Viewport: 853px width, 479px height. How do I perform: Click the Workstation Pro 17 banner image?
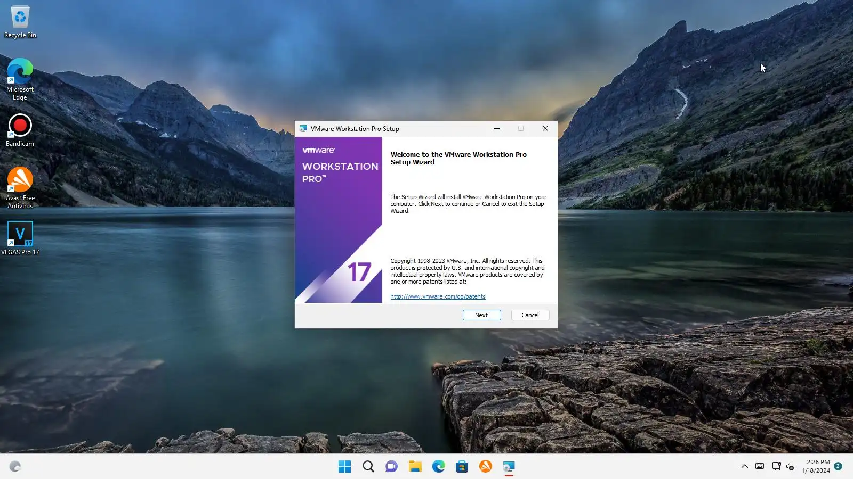(x=339, y=220)
